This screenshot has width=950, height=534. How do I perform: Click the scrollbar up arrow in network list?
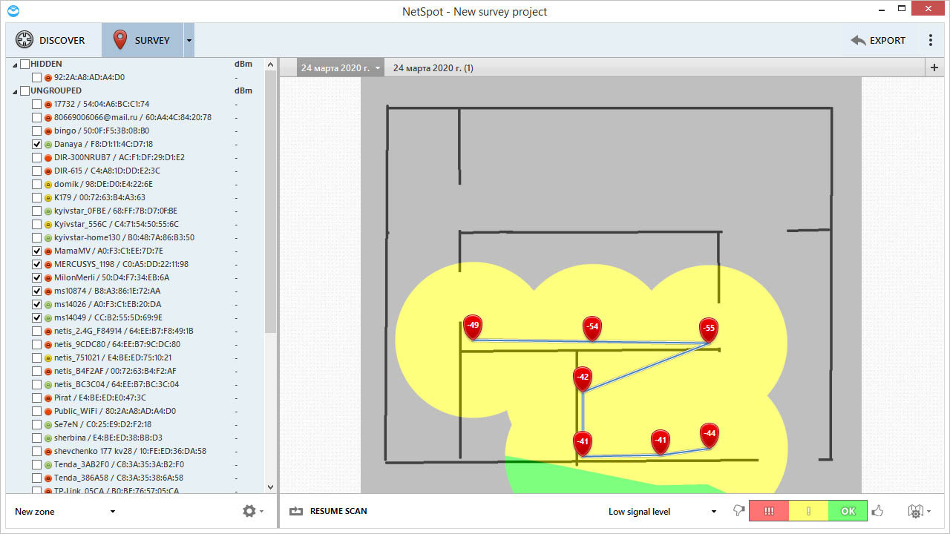(270, 65)
